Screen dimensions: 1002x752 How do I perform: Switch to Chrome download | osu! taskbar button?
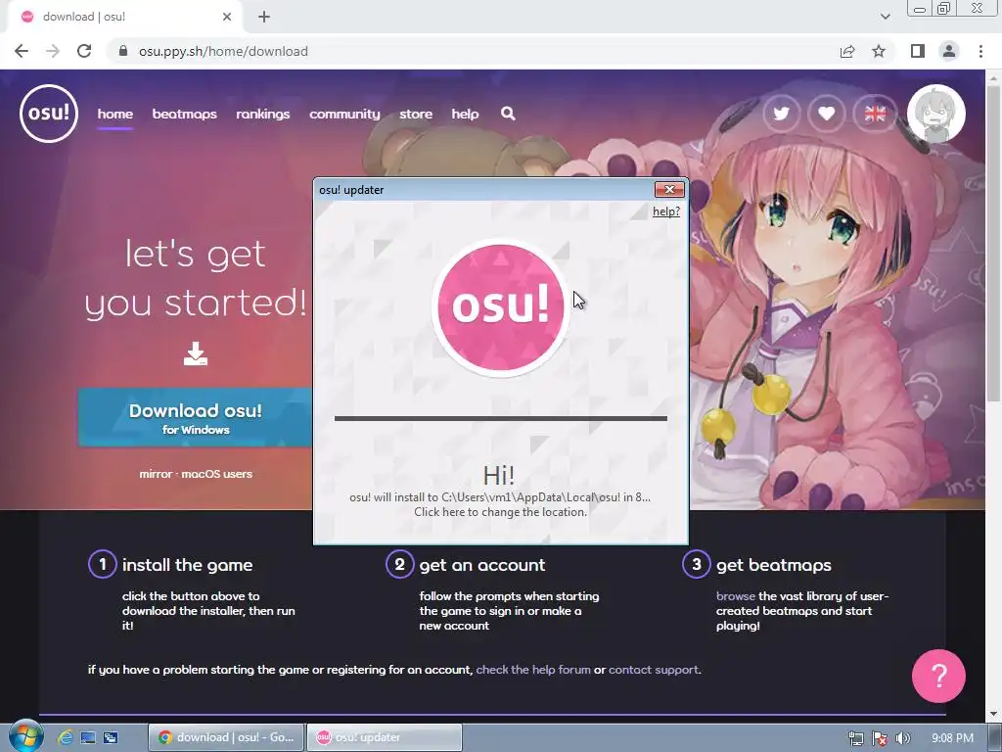point(227,737)
